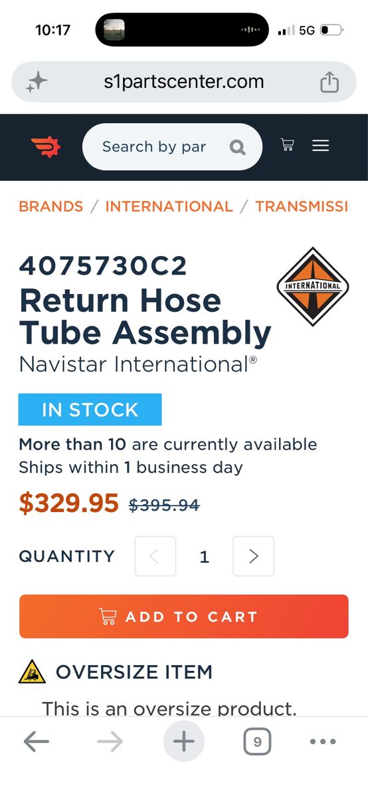Open the tab switcher showing 9
Image resolution: width=368 pixels, height=798 pixels.
(257, 741)
